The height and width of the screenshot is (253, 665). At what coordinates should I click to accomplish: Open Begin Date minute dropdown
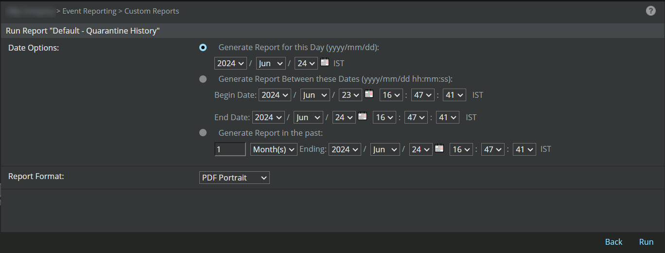(422, 95)
